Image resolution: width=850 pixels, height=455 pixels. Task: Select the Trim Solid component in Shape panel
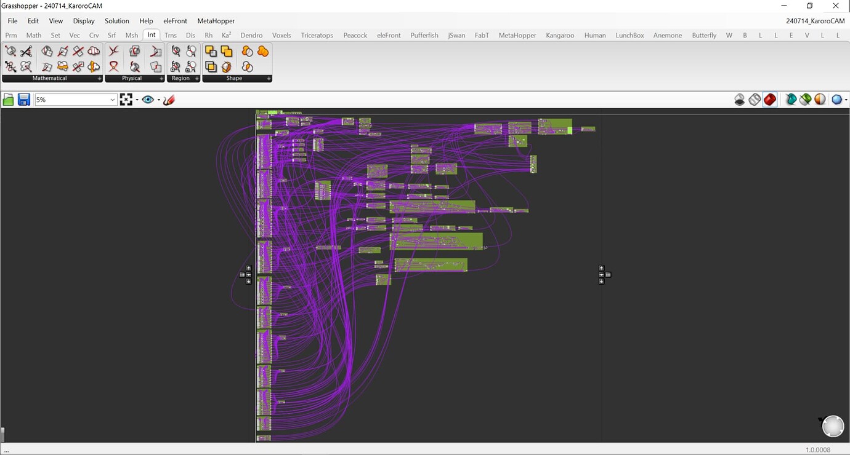tap(227, 66)
